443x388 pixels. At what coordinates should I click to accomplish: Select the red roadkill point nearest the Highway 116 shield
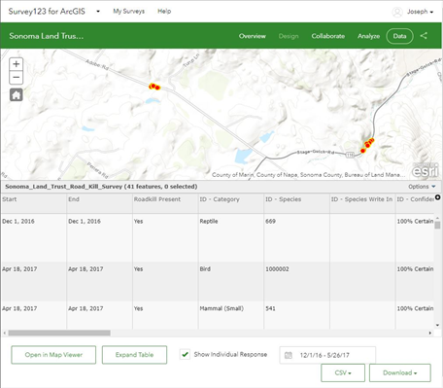point(363,151)
